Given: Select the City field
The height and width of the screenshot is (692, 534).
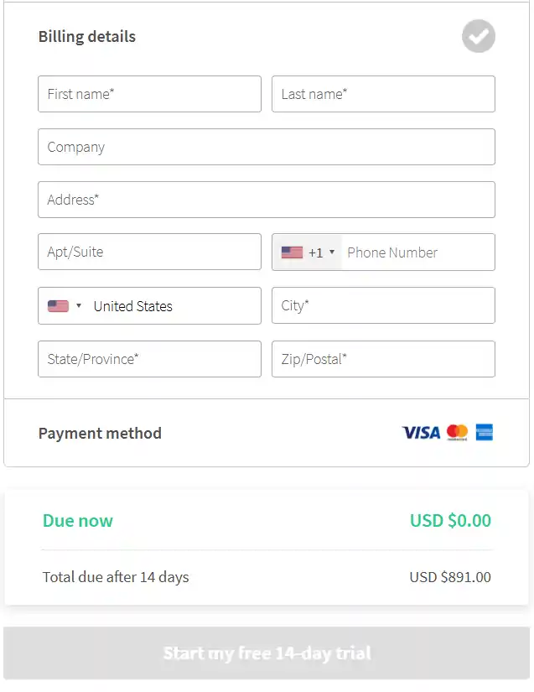Looking at the screenshot, I should [383, 305].
